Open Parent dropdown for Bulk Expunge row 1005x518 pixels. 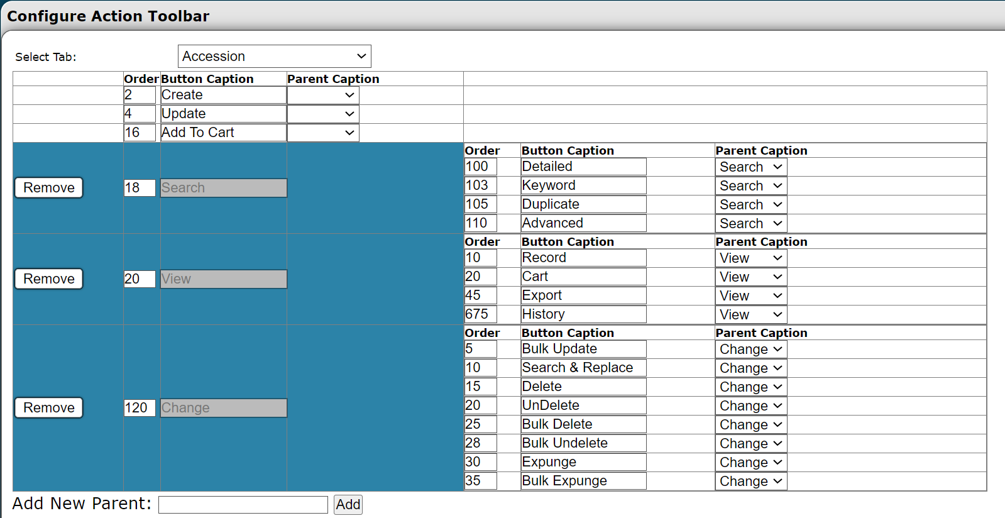coord(750,481)
